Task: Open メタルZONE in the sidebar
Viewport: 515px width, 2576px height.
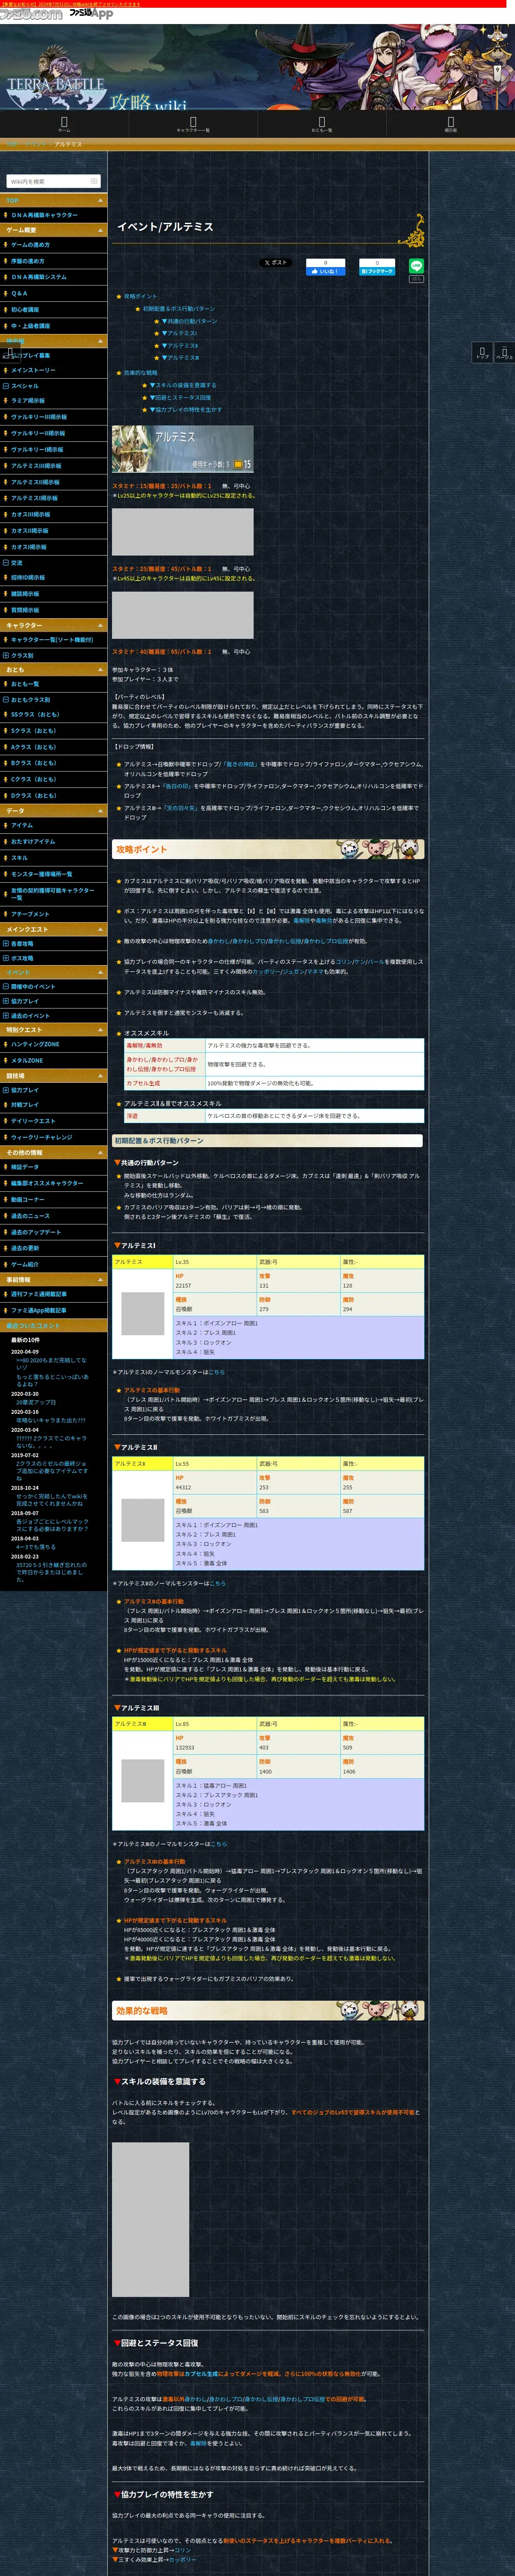Action: [x=27, y=1060]
